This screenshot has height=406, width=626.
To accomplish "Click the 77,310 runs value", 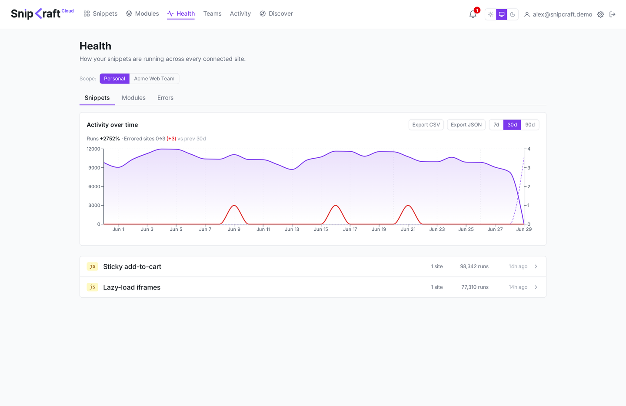I will click(475, 287).
